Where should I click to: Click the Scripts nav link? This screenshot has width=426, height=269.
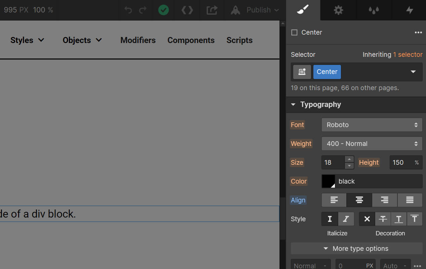point(239,40)
